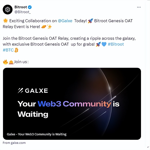The image size is (150, 150).
Task: Click the Bitroot profile avatar
Action: [x=7, y=9]
